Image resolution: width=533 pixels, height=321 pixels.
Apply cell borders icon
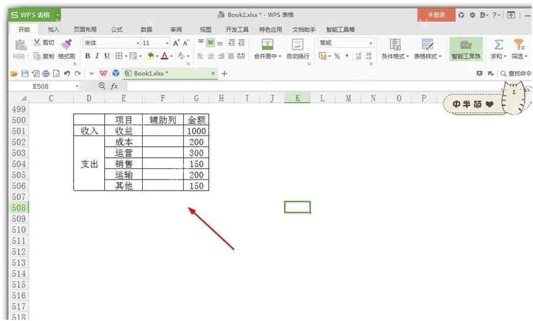119,56
